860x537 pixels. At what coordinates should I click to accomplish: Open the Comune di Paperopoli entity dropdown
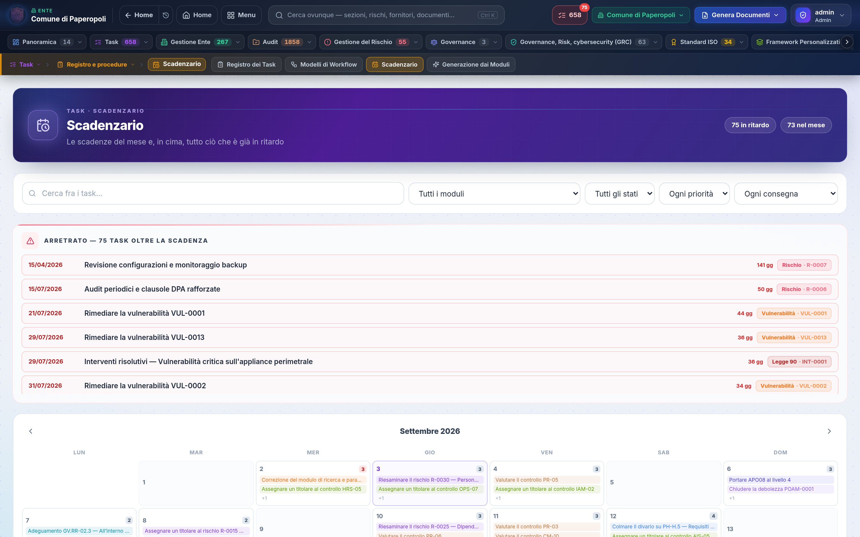pyautogui.click(x=641, y=15)
